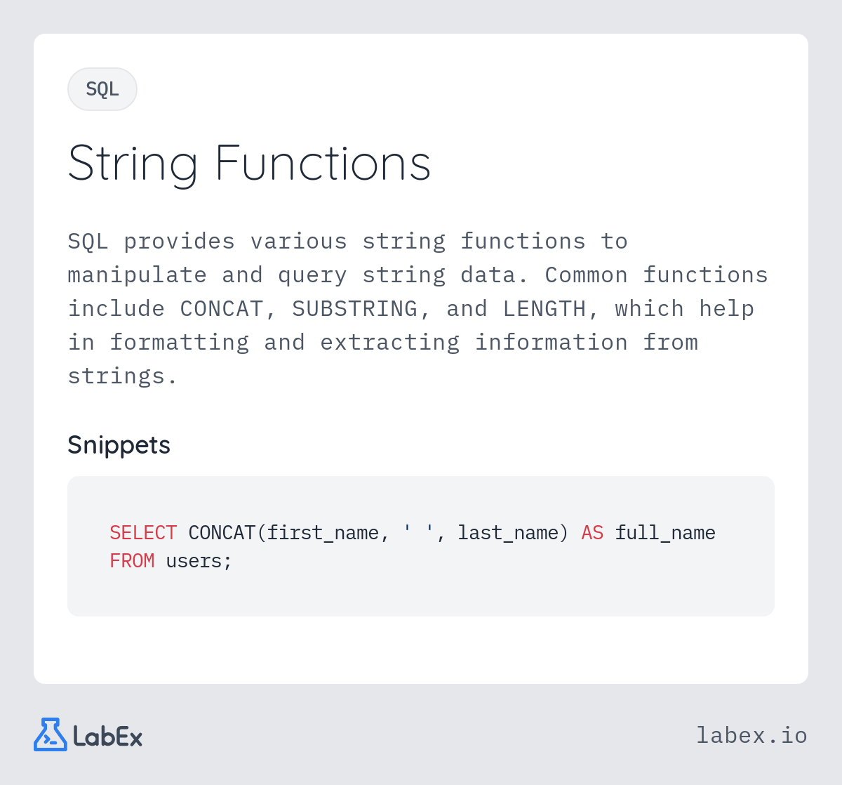Click the users table name in code
Viewport: 842px width, 785px height.
(x=194, y=561)
